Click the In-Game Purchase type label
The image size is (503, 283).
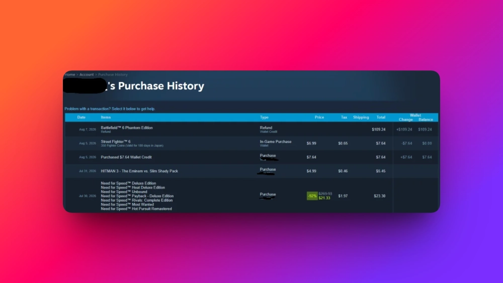tap(276, 141)
